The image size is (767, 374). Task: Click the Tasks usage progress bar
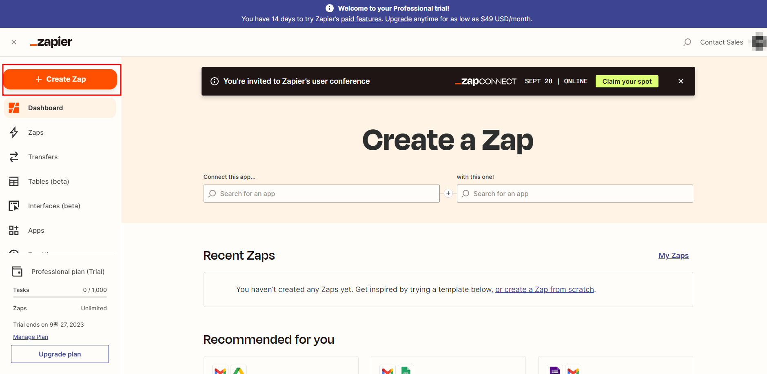click(x=60, y=297)
